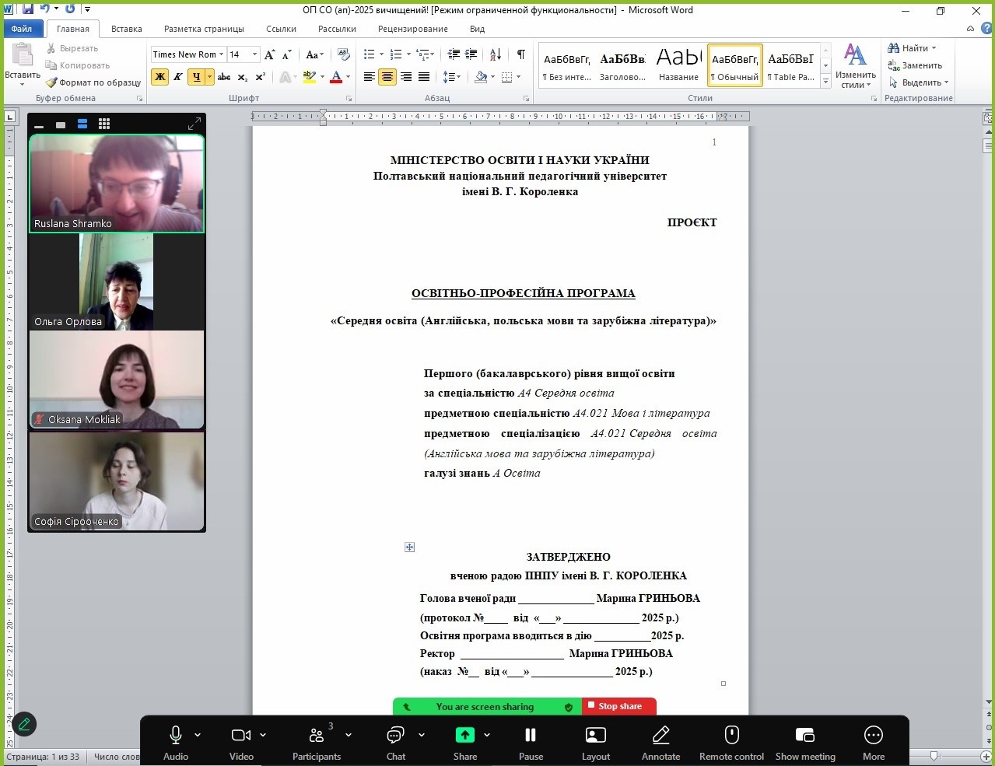995x766 pixels.
Task: Click the red Stop share button
Action: pyautogui.click(x=618, y=706)
